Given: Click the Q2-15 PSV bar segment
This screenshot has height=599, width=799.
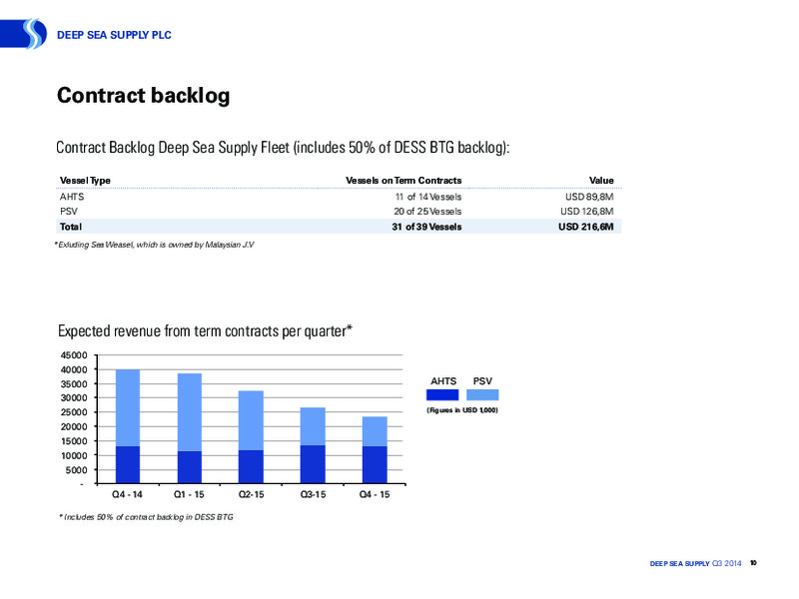Looking at the screenshot, I should click(252, 420).
